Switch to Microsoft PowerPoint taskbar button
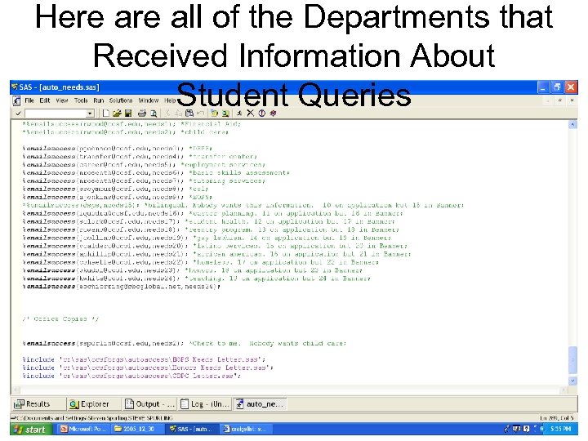The image size is (588, 441). pos(83,429)
